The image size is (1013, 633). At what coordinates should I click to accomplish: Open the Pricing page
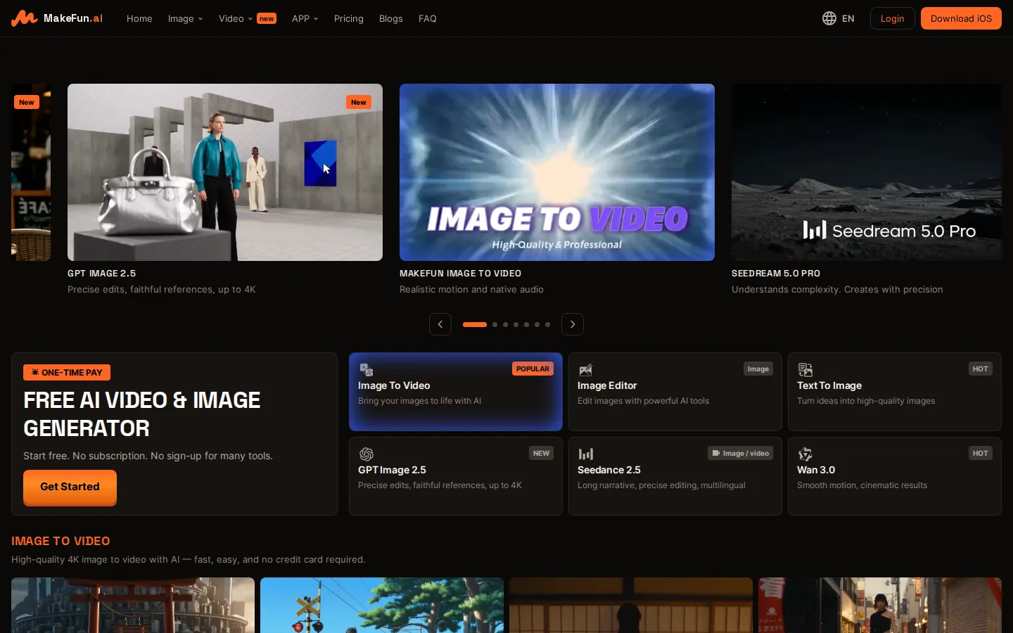coord(349,18)
